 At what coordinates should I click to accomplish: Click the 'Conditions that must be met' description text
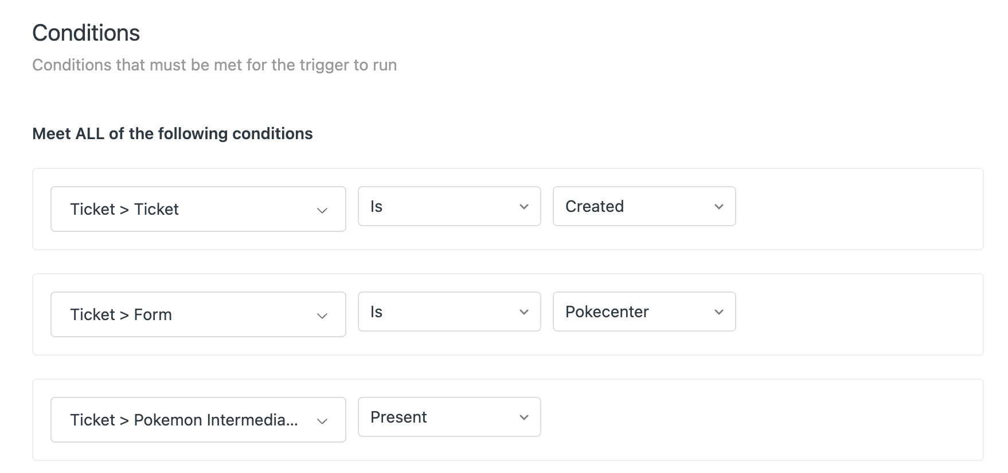click(x=214, y=65)
